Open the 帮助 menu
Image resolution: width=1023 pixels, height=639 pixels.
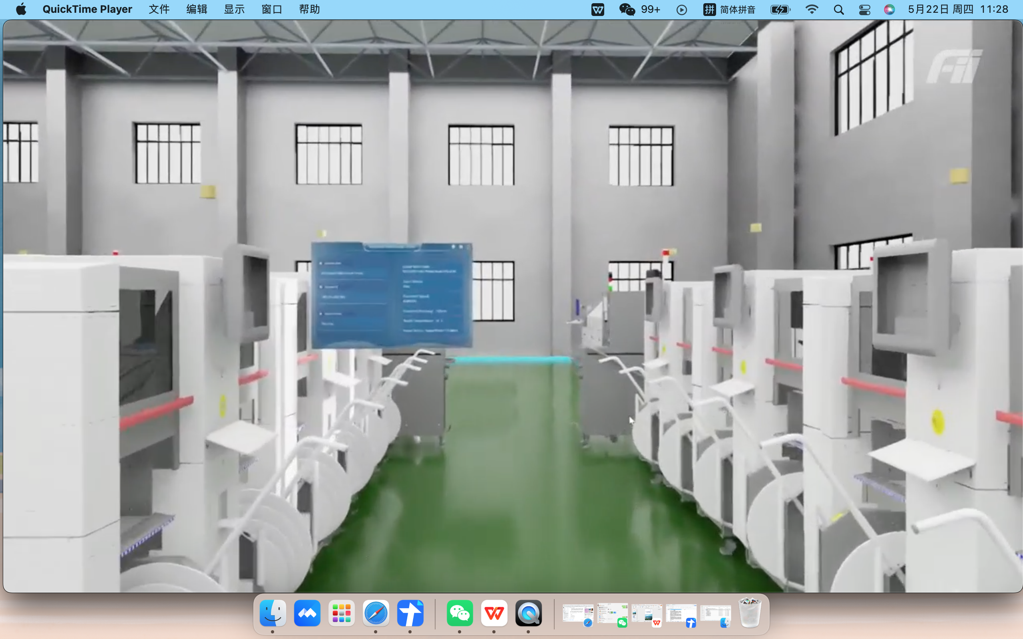tap(309, 9)
